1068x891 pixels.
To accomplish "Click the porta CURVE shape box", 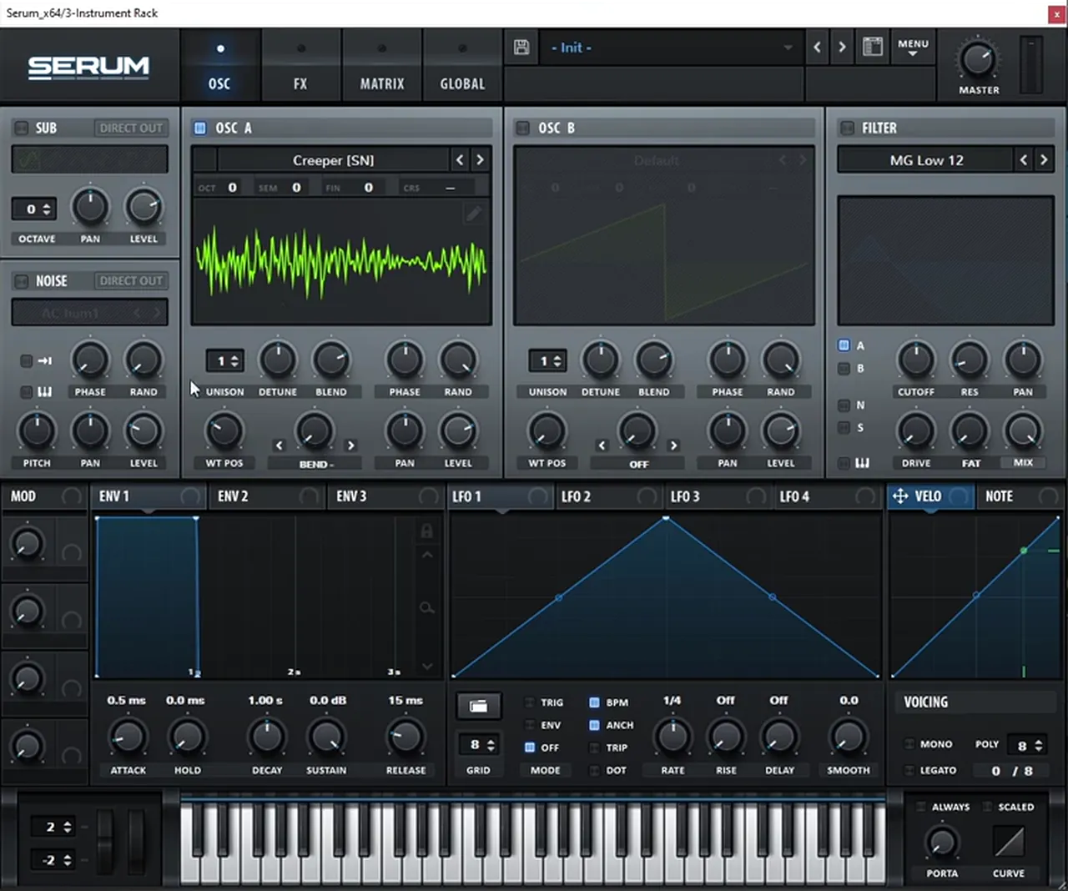I will pyautogui.click(x=1009, y=842).
